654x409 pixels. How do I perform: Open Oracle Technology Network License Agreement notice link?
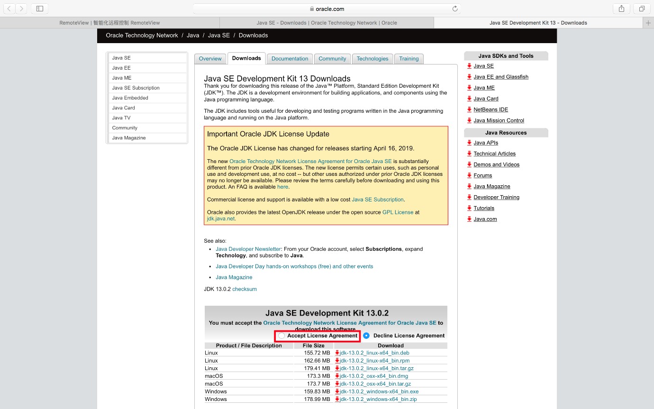pos(310,161)
